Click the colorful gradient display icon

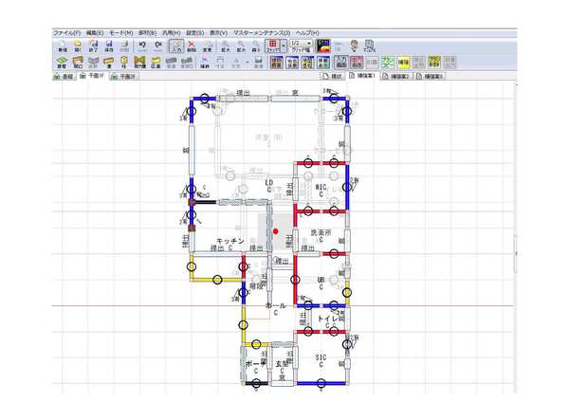coord(323,46)
